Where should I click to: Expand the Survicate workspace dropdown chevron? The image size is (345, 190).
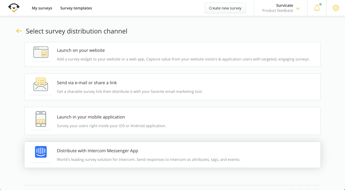point(298,9)
